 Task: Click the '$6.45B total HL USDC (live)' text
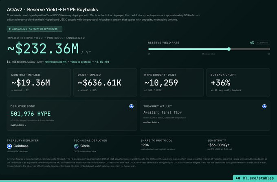click(24, 62)
